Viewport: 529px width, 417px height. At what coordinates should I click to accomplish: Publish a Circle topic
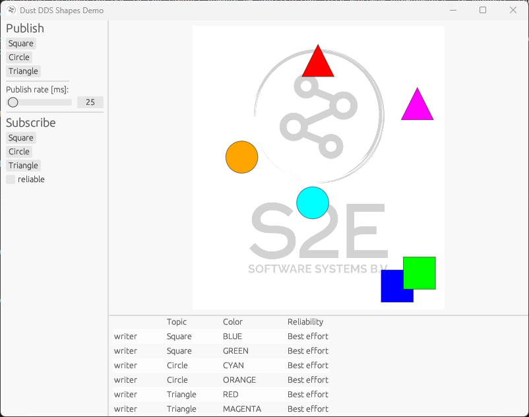(x=18, y=57)
